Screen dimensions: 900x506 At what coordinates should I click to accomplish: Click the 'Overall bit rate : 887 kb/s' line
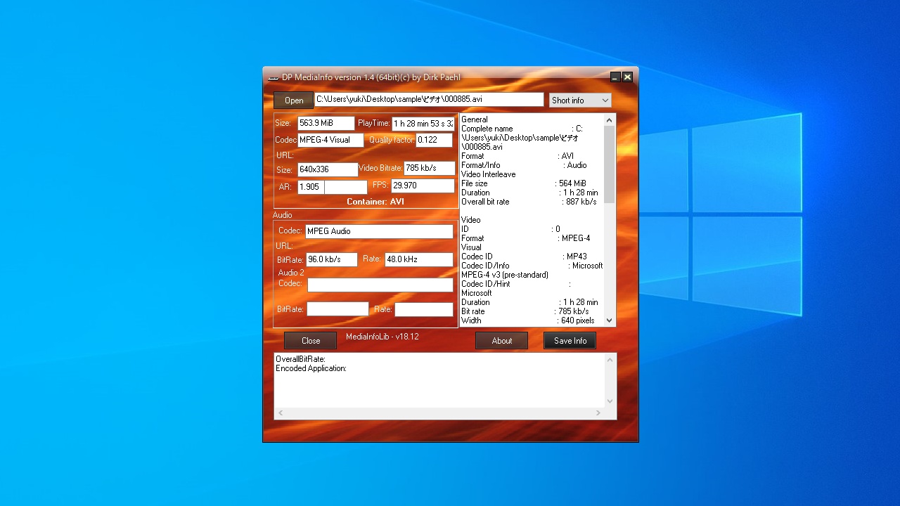[529, 202]
